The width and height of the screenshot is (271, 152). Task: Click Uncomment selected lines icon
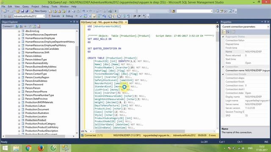click(x=129, y=16)
